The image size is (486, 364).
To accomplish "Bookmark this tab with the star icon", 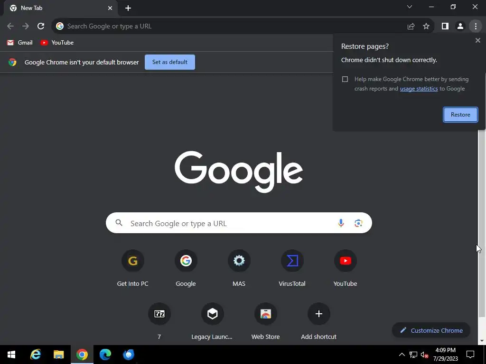I will (x=426, y=27).
